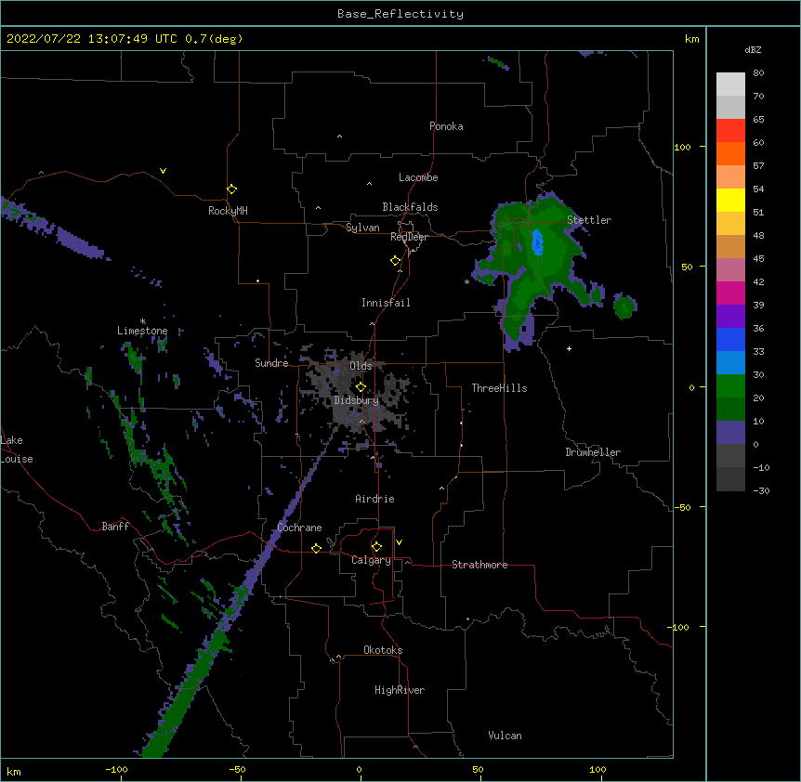801x782 pixels.
Task: Click the Stettler label
Action: click(x=589, y=220)
